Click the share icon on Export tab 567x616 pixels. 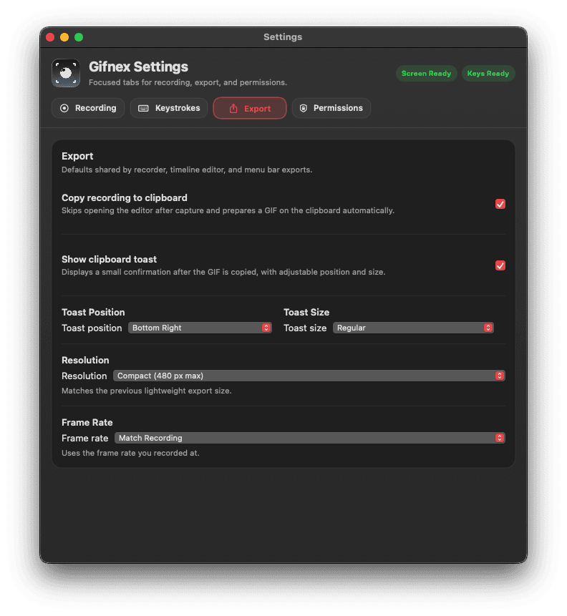pos(233,109)
